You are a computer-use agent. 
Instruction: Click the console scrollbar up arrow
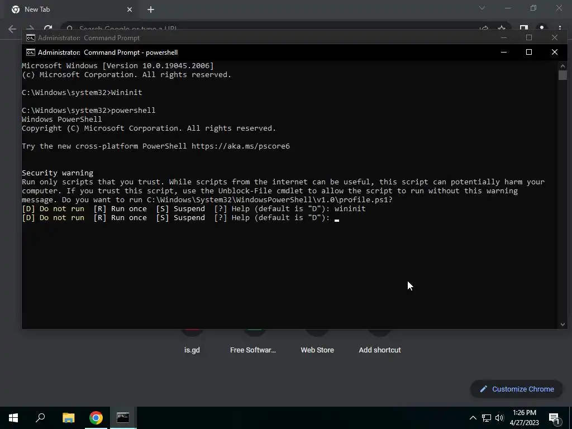563,66
